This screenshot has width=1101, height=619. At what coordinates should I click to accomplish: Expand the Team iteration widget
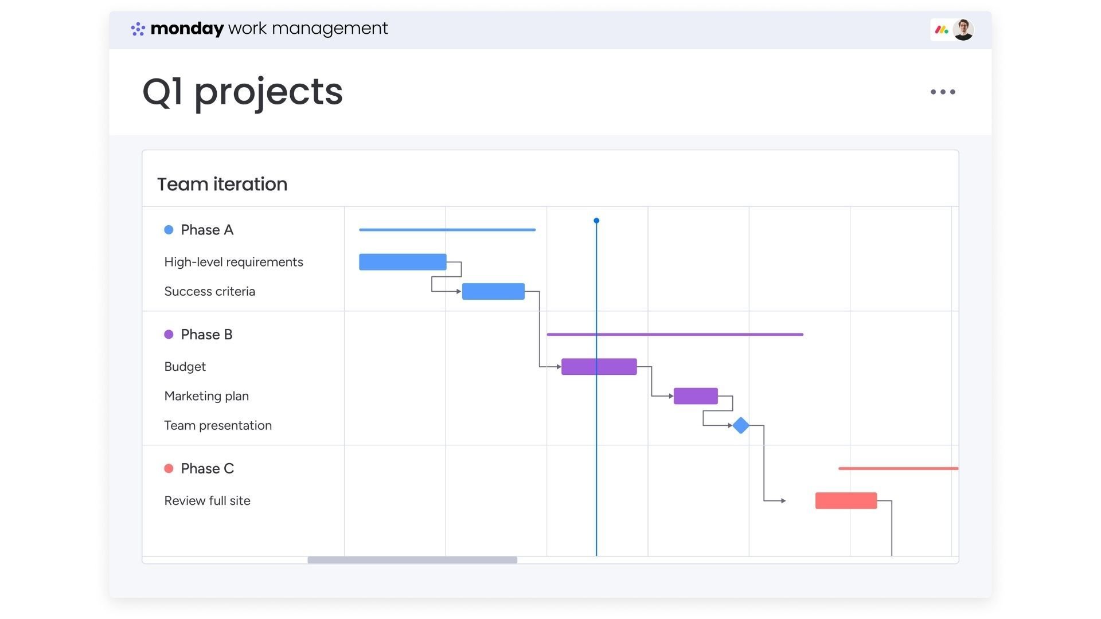222,184
